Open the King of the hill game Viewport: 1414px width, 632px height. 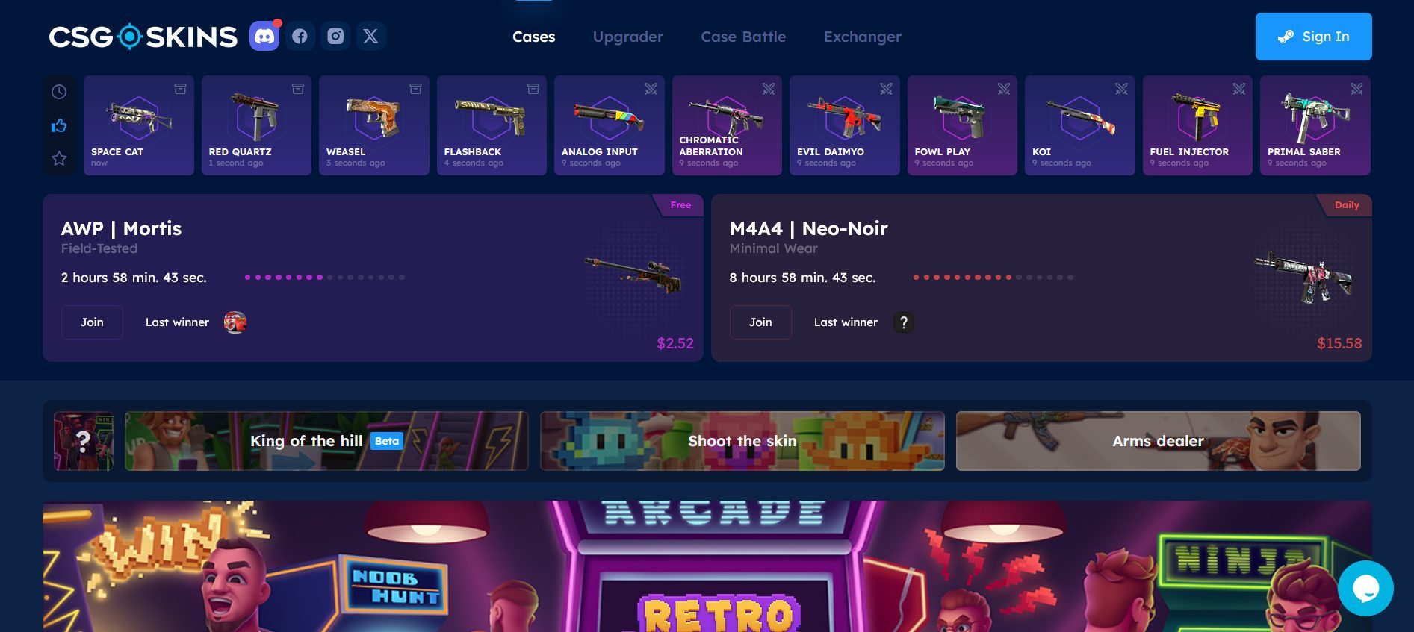[326, 441]
